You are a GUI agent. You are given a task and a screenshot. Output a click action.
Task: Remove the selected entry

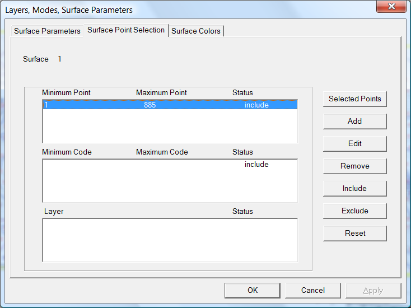(x=354, y=166)
